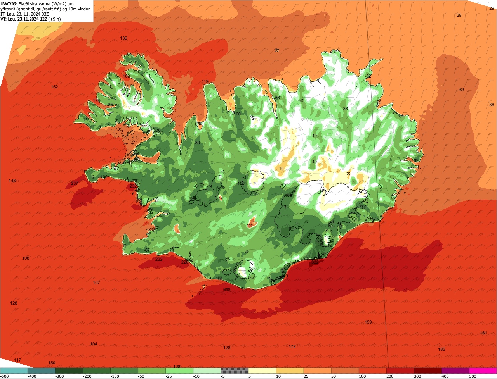Viewport: 497px width, 379px height.
Task: Click the legend tick label 300
Action: click(x=417, y=376)
